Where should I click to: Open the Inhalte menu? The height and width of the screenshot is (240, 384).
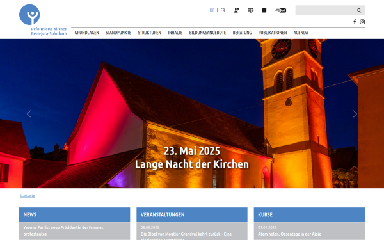click(x=175, y=33)
